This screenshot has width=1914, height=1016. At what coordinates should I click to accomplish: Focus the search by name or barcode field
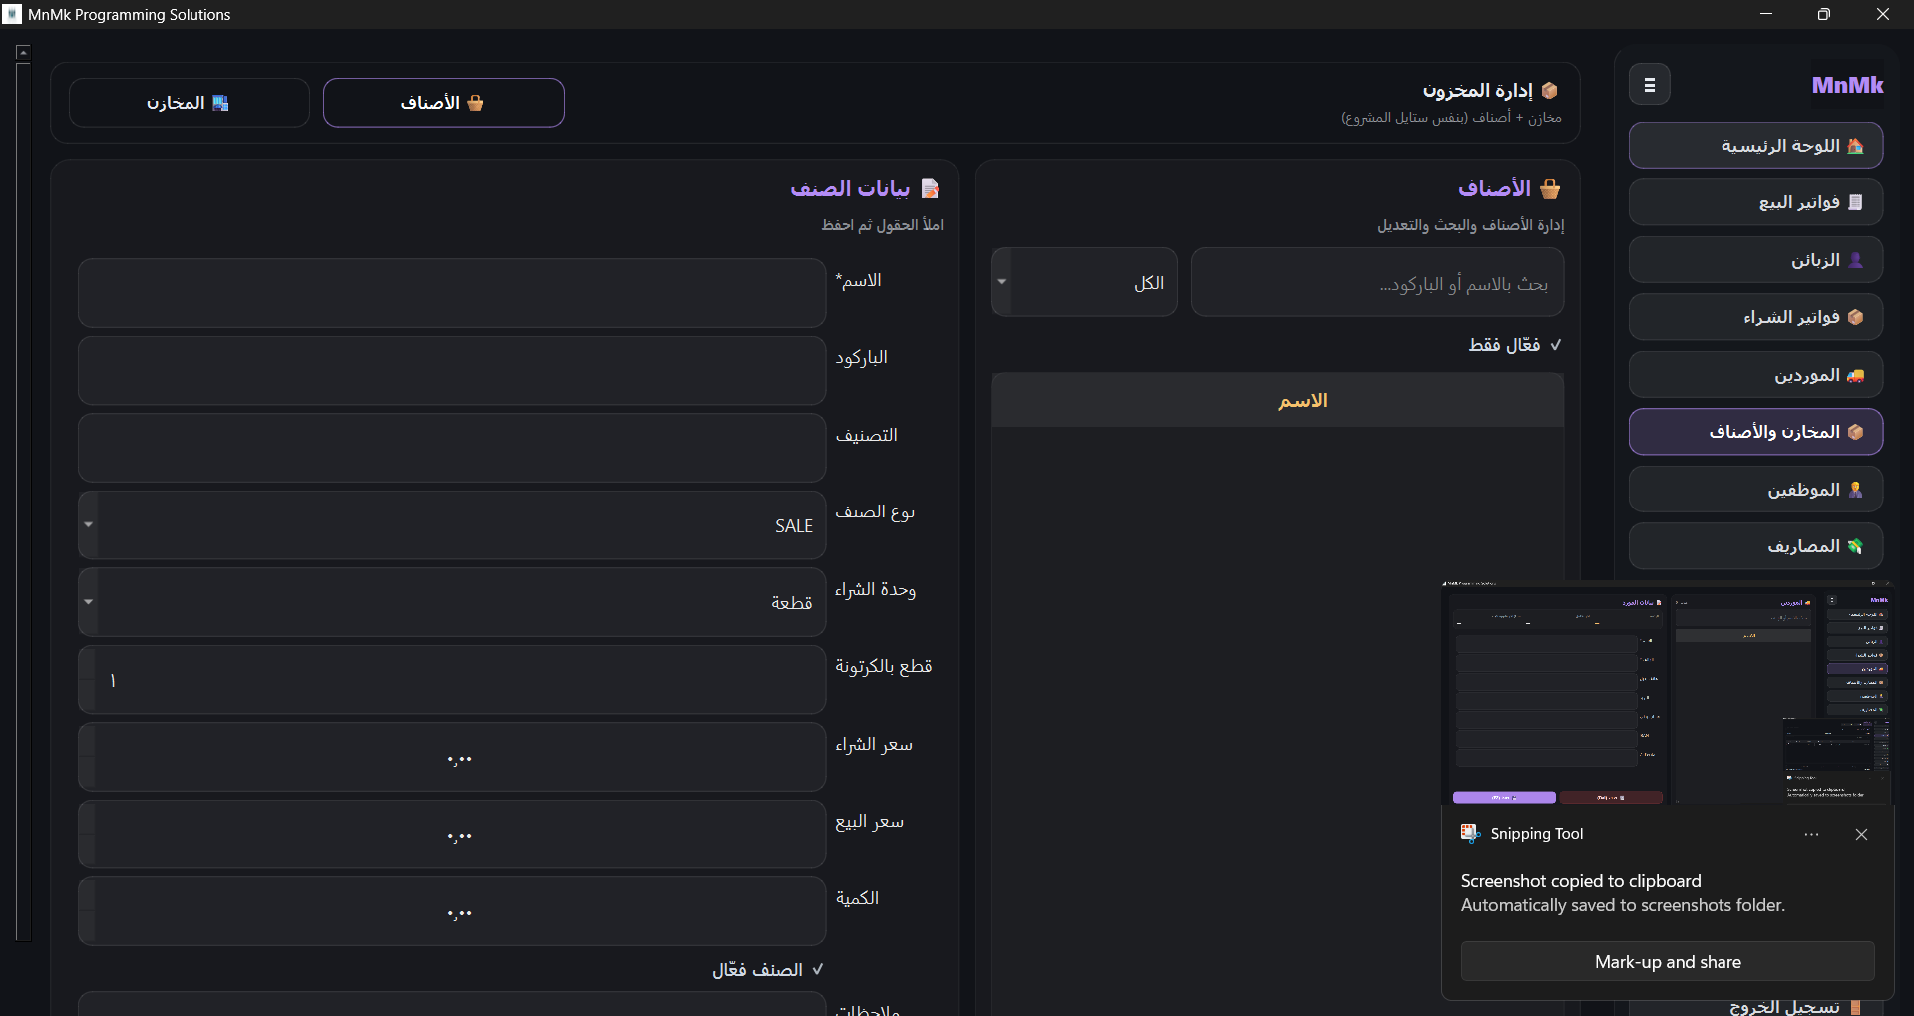pos(1377,283)
